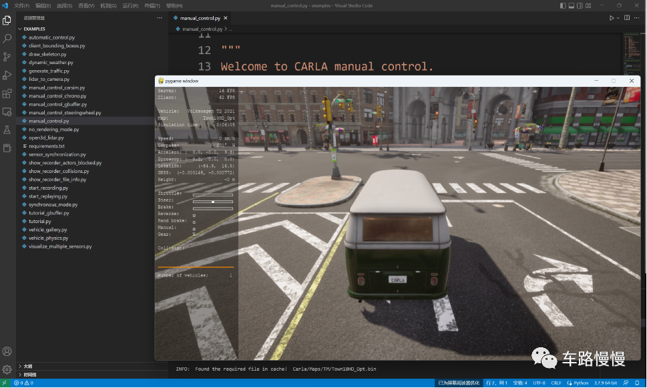Open the Testing flask icon view
The width and height of the screenshot is (647, 388).
(7, 130)
